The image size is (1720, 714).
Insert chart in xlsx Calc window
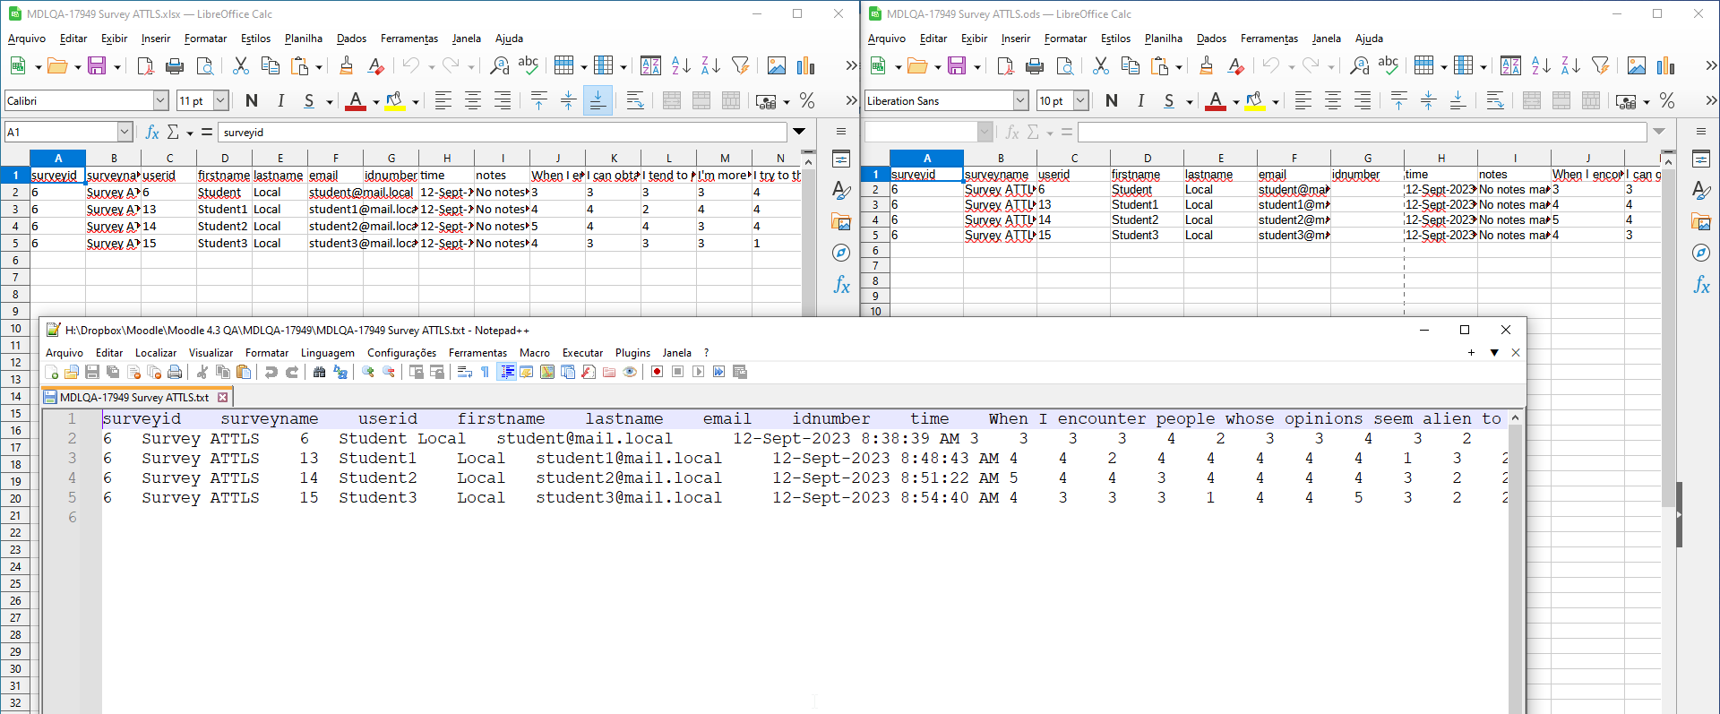806,65
